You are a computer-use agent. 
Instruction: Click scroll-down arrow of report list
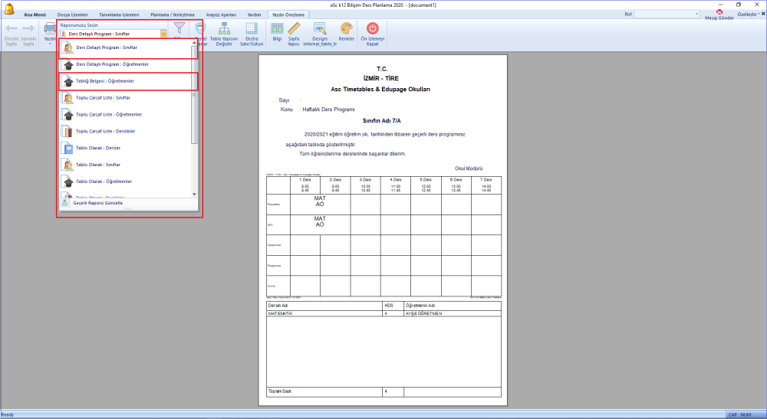point(194,195)
